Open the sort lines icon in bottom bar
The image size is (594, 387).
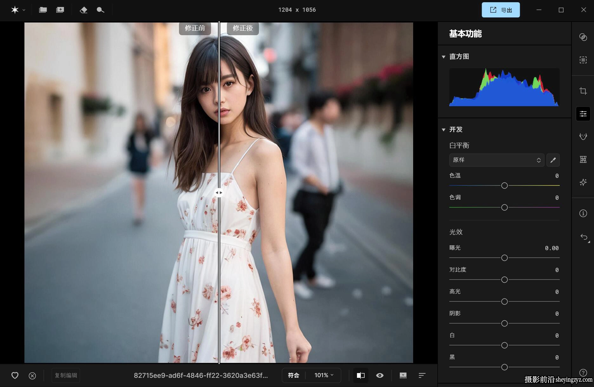click(x=422, y=375)
